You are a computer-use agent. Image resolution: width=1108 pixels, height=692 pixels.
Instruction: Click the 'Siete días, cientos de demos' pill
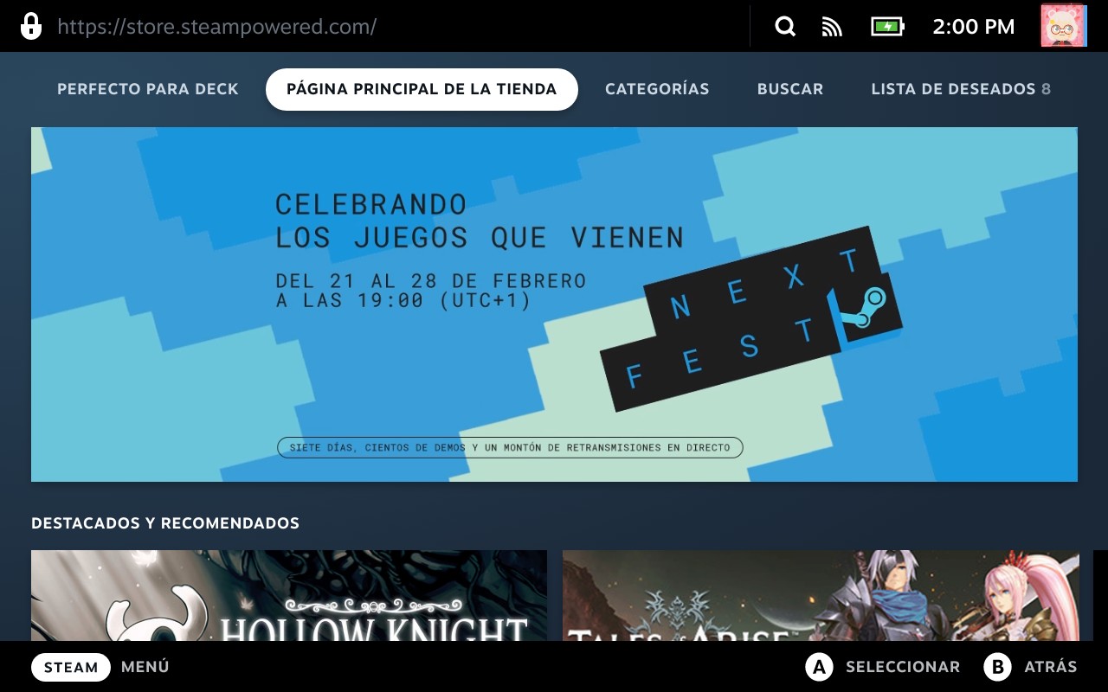[510, 447]
